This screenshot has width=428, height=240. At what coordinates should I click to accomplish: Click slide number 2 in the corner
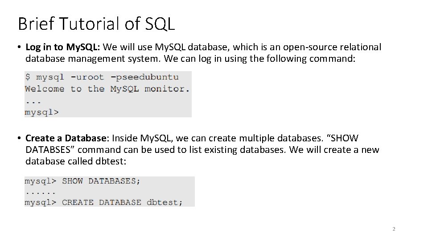pyautogui.click(x=394, y=229)
